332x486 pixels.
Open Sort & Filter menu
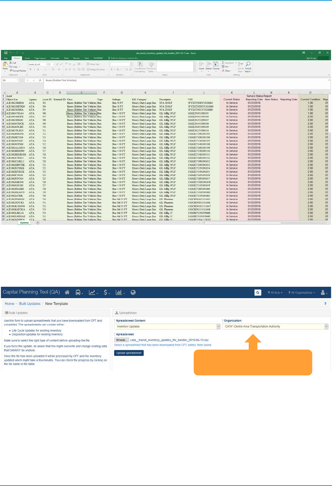click(240, 67)
